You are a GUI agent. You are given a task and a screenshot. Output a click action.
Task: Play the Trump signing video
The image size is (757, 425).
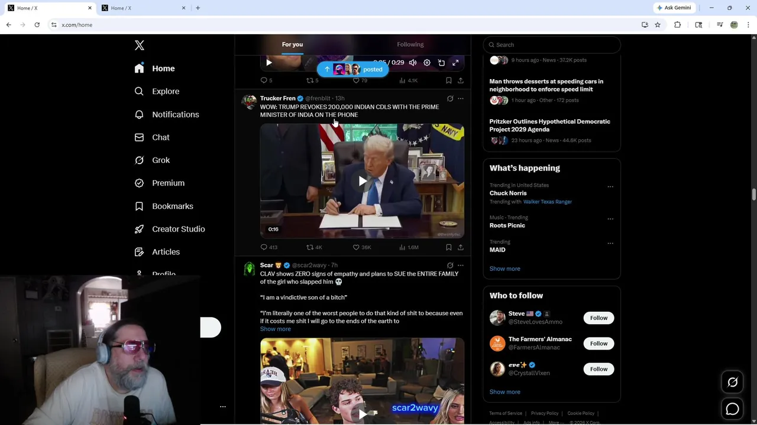[x=362, y=181]
